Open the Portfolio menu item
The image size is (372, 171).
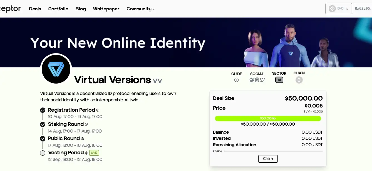58,9
